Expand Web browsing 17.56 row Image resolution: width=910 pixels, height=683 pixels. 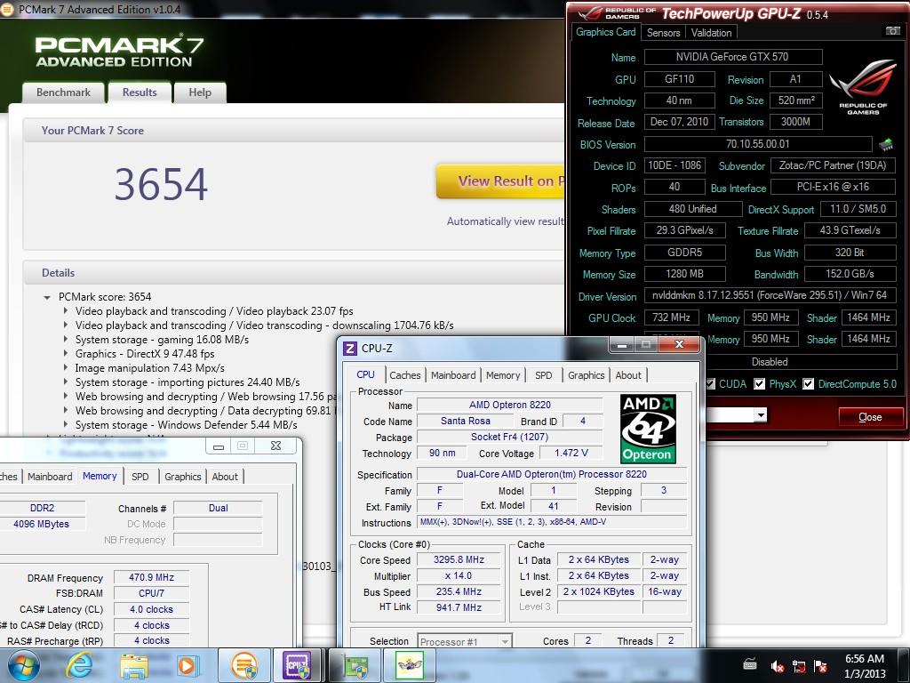66,397
